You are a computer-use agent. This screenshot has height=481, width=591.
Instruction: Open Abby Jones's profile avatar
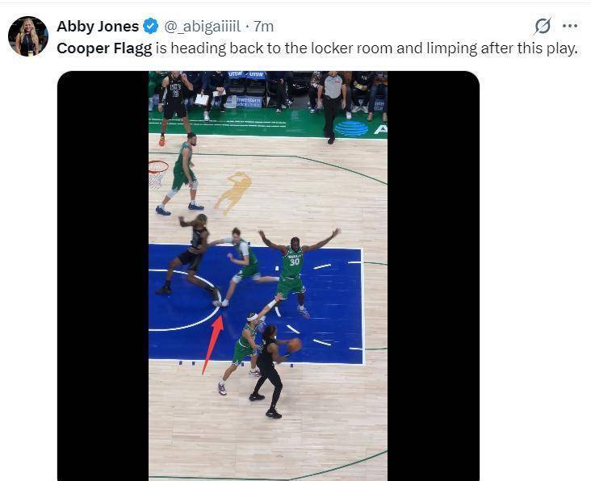tap(28, 36)
